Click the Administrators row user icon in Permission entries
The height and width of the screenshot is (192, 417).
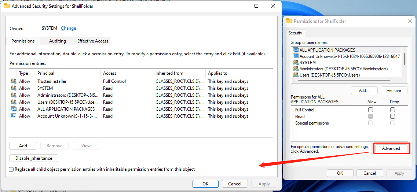coord(14,95)
